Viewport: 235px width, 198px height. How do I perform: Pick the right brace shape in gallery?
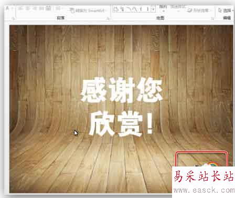pyautogui.click(x=148, y=9)
